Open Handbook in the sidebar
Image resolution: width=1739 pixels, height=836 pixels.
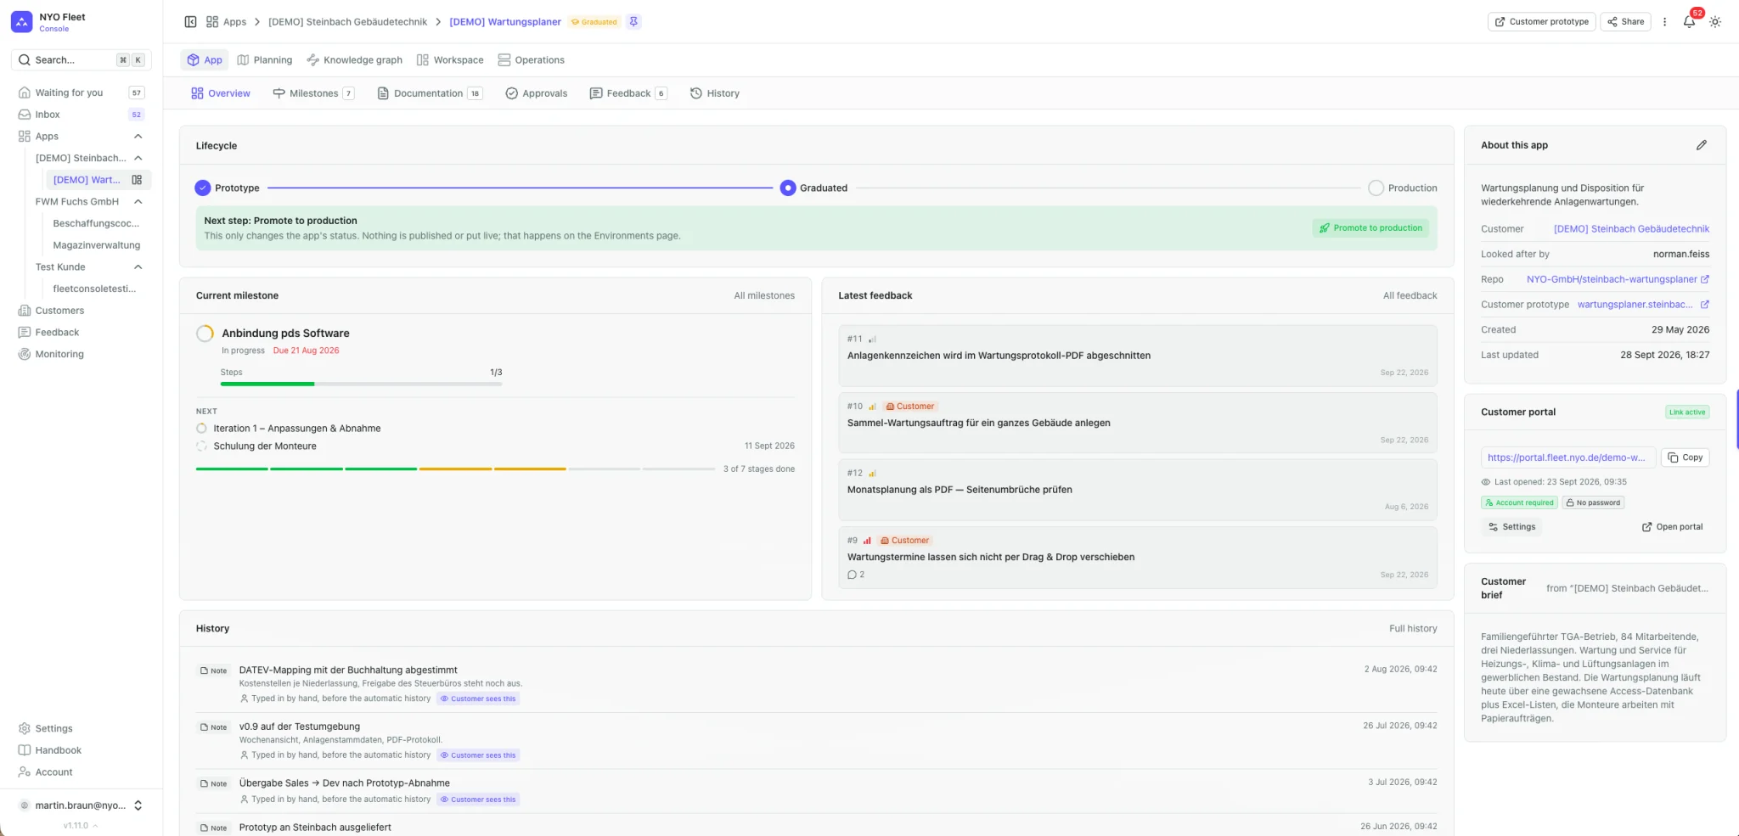click(58, 750)
